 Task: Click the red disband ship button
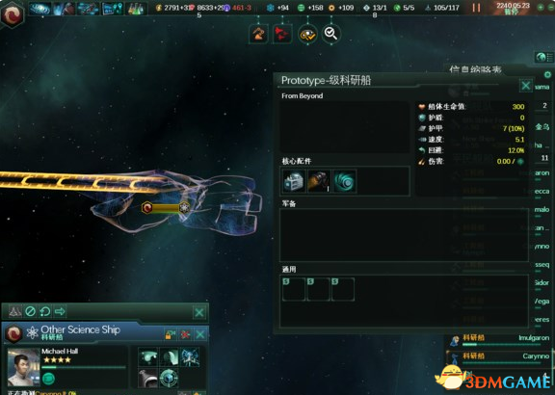pyautogui.click(x=185, y=334)
